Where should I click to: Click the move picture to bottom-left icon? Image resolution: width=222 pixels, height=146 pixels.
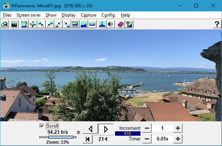(58, 24)
